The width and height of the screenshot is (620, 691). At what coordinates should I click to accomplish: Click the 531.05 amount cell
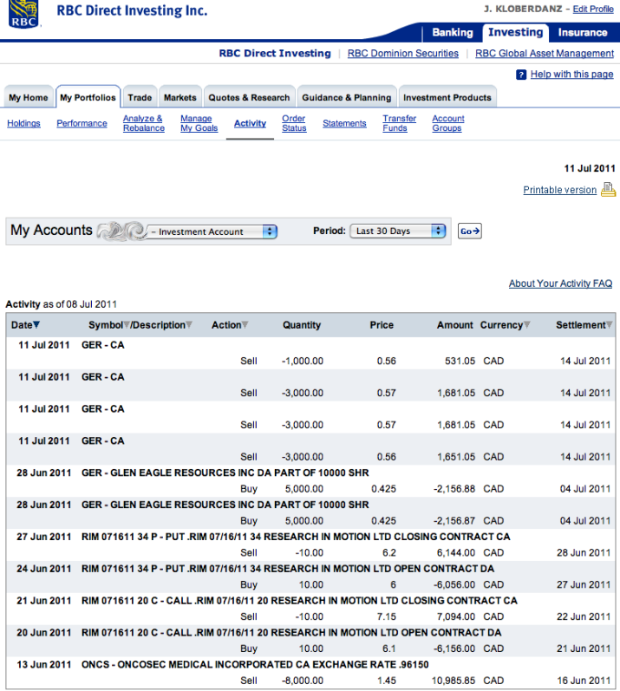point(460,361)
